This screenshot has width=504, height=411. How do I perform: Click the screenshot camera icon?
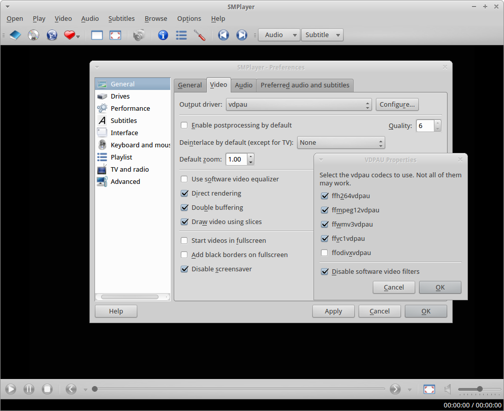click(139, 35)
